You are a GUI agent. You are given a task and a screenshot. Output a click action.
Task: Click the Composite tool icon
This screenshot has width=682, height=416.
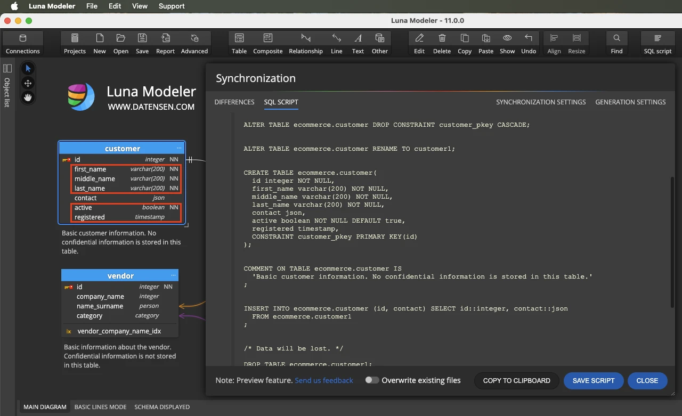point(268,43)
